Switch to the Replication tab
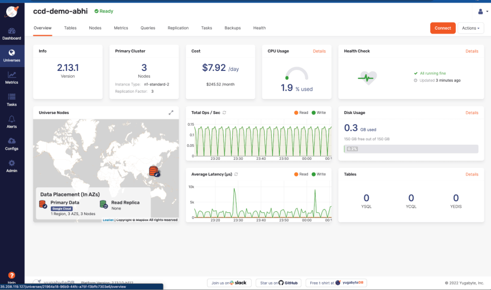491x290 pixels. [x=178, y=28]
